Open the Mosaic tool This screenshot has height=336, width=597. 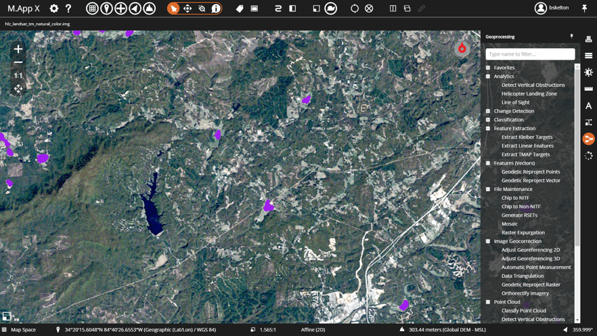(510, 224)
